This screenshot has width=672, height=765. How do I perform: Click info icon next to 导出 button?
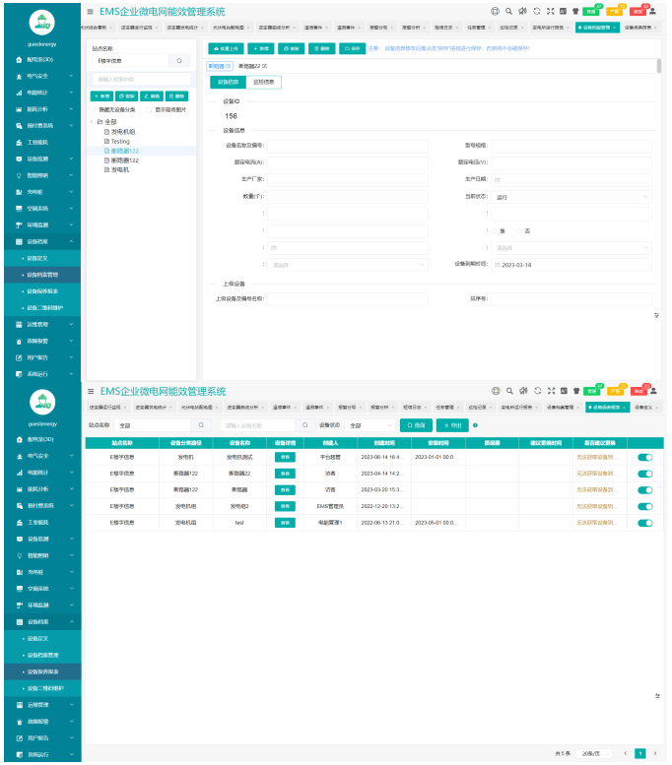click(476, 425)
